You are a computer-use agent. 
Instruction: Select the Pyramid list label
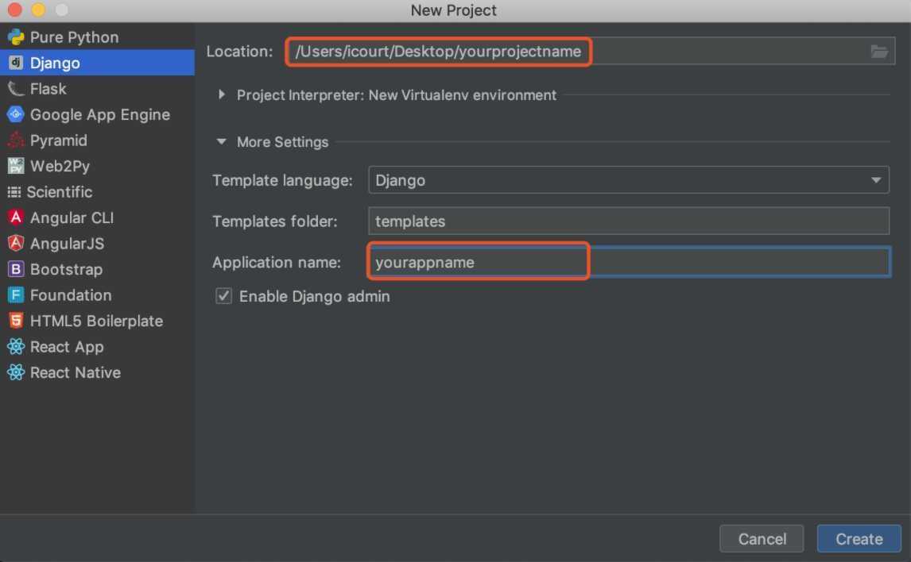pyautogui.click(x=59, y=140)
